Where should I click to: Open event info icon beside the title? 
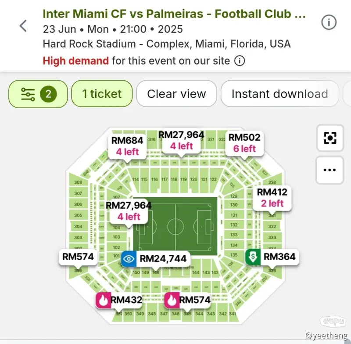[x=329, y=22]
